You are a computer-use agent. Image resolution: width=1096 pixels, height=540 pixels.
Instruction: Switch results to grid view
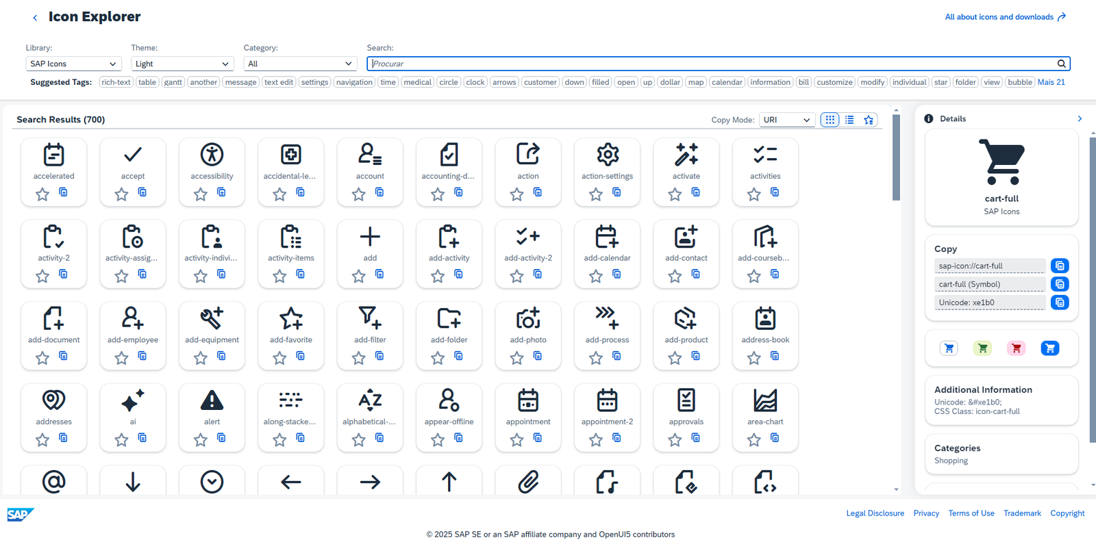[x=830, y=120]
